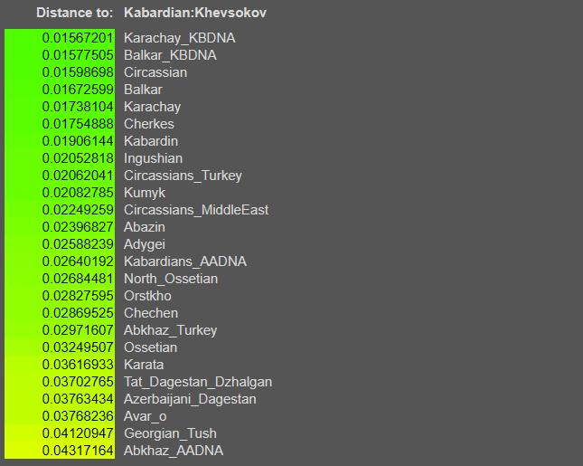The image size is (583, 466).
Task: Click the Kumyk distance cell 0.02082785
Action: coord(78,193)
